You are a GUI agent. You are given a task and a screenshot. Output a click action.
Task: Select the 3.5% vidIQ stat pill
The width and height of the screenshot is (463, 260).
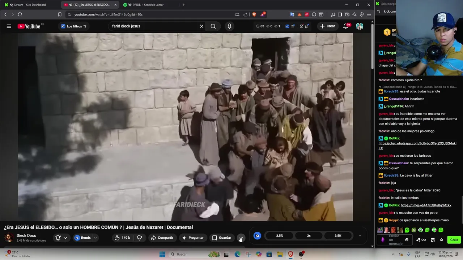tap(280, 235)
